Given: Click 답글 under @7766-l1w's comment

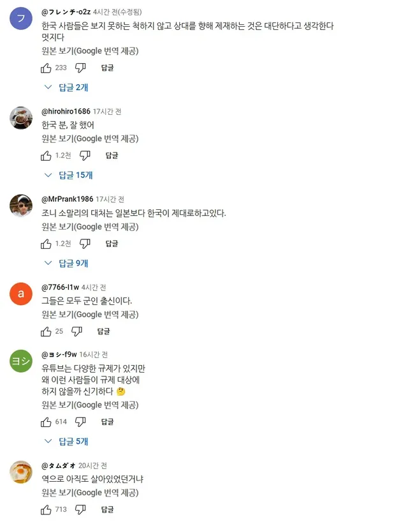Looking at the screenshot, I should click(103, 332).
